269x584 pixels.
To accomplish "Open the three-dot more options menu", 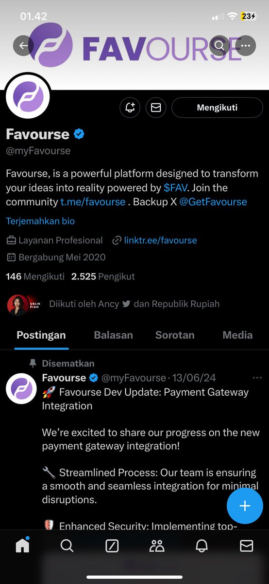I will pos(246,46).
